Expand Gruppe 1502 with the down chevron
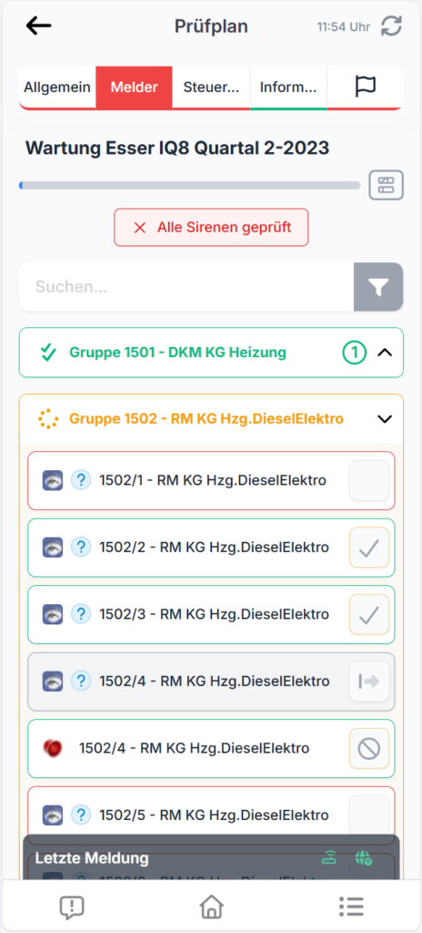 point(385,419)
